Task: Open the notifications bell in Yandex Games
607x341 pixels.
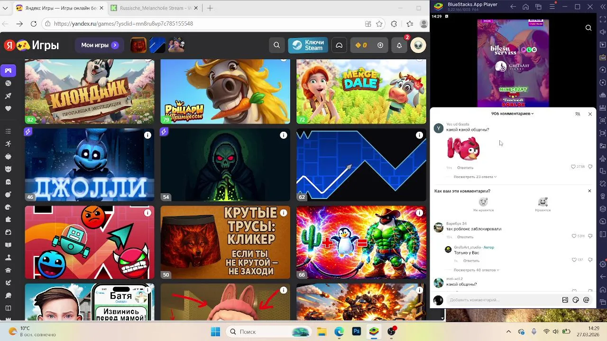Action: click(x=399, y=45)
